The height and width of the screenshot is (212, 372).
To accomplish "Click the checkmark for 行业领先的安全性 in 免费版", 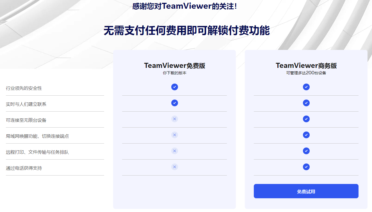I will click(175, 87).
